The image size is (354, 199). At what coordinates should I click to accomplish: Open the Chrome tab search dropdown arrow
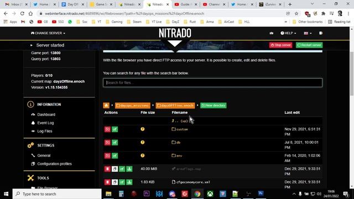[x=312, y=4]
